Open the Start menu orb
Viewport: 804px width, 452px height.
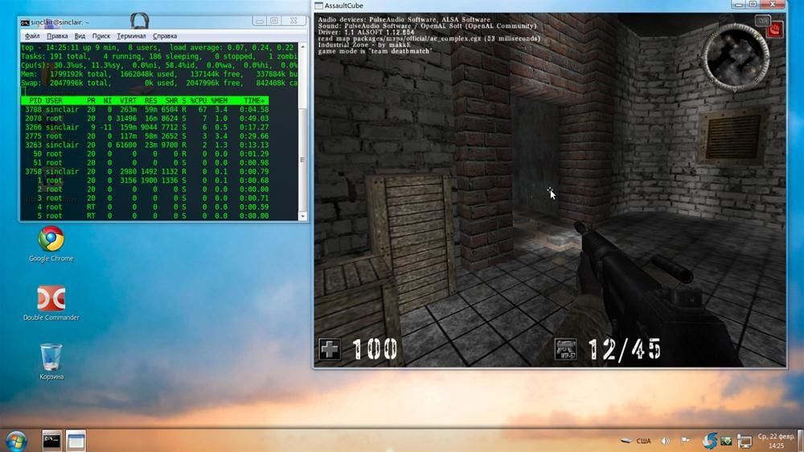[x=16, y=441]
